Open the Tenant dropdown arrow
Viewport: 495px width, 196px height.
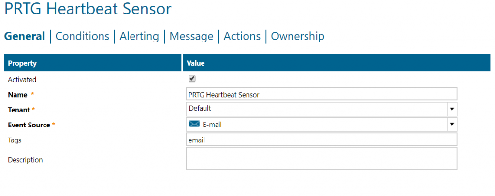pos(452,109)
